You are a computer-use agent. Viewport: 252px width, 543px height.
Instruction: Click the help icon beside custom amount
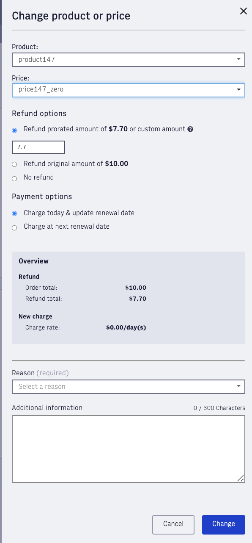190,129
